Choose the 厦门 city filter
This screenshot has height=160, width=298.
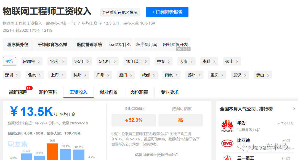tap(126, 75)
